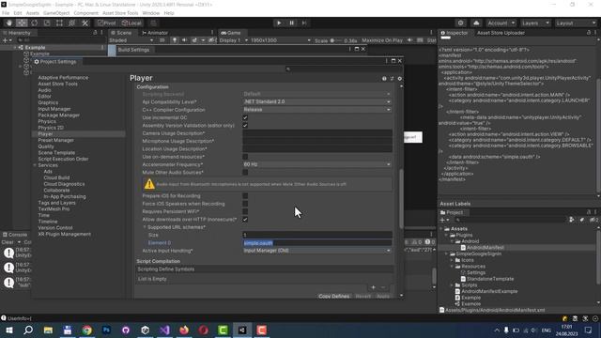Open the Component menu
The width and height of the screenshot is (601, 338).
tap(85, 13)
